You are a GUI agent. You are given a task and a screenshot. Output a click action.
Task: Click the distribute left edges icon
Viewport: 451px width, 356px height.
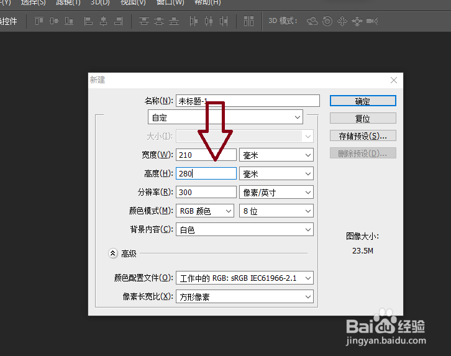click(x=194, y=21)
